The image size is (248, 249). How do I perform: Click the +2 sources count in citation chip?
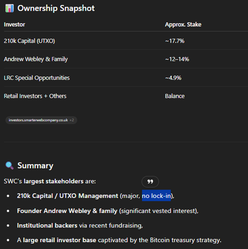[72, 120]
